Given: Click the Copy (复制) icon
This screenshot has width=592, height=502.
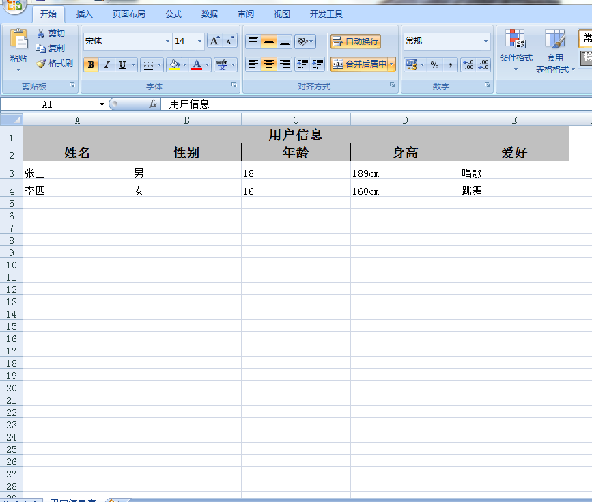Looking at the screenshot, I should (x=41, y=48).
